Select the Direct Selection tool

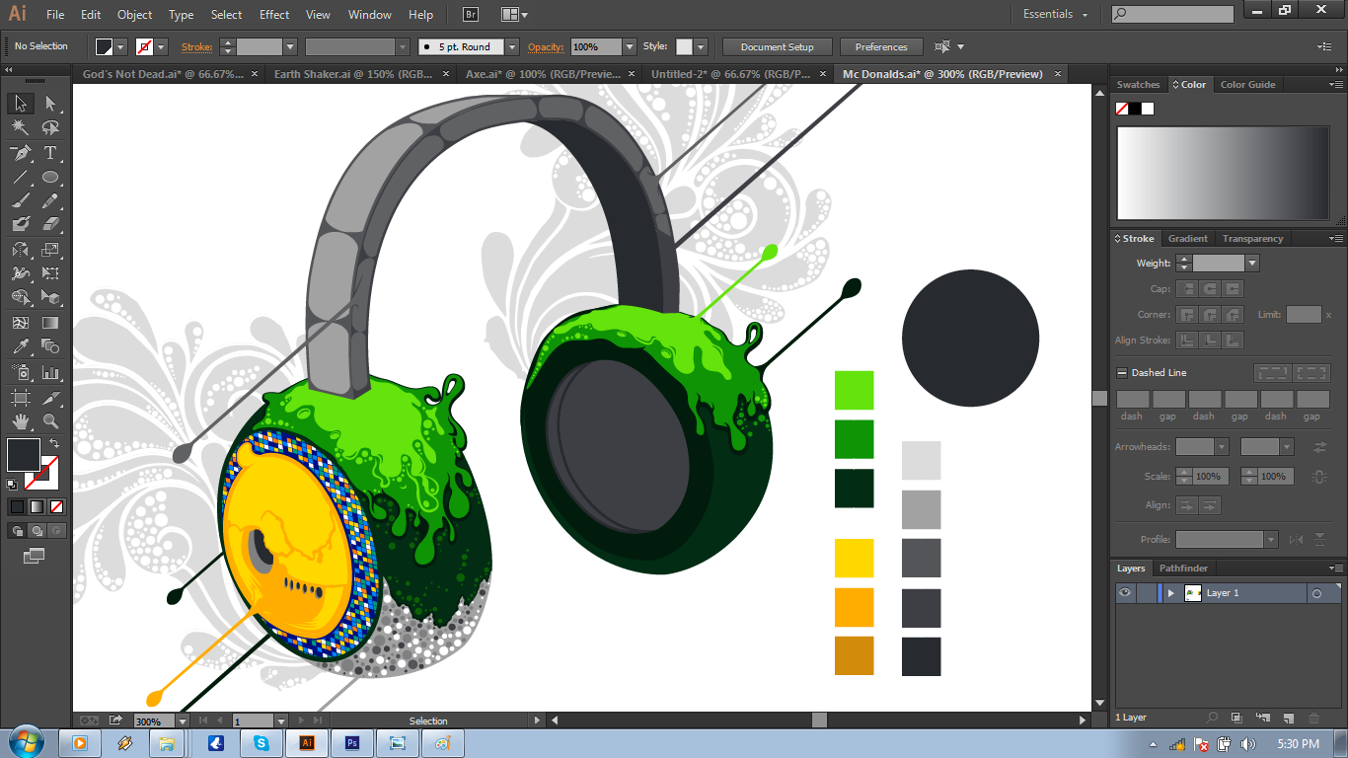(50, 104)
